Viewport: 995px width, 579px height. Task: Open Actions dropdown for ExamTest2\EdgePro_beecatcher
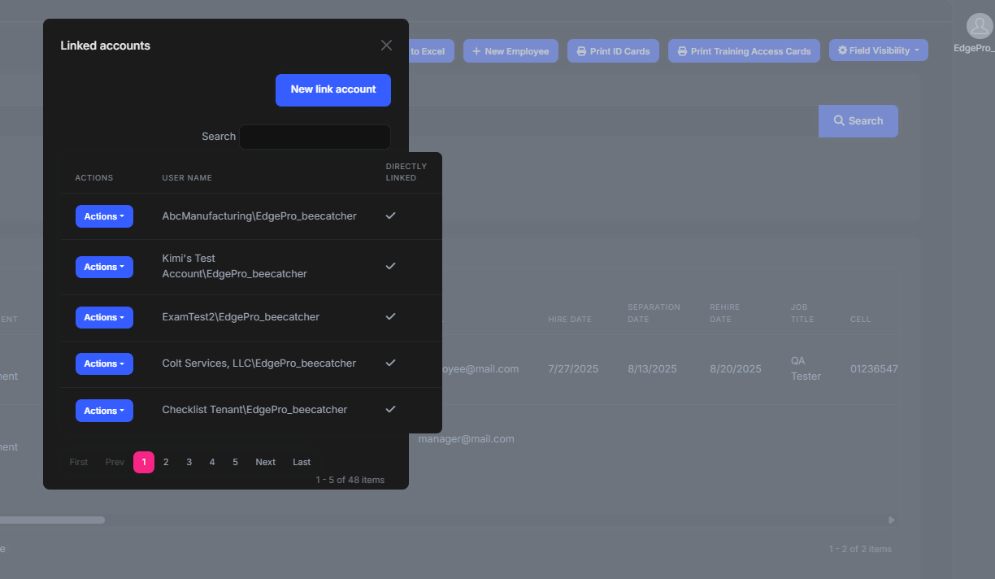pyautogui.click(x=104, y=317)
